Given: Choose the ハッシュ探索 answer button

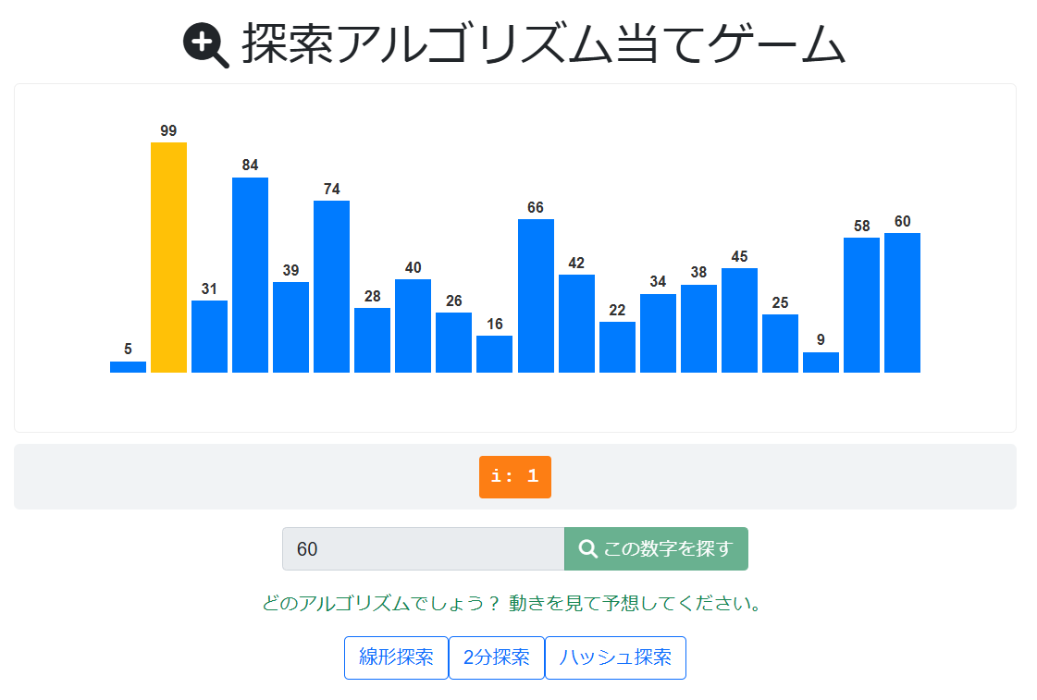Looking at the screenshot, I should [615, 657].
